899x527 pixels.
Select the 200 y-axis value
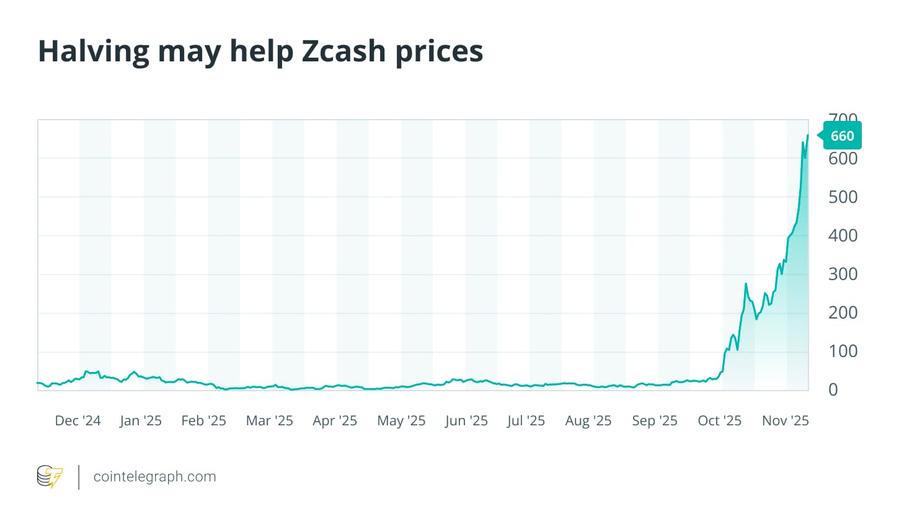coord(843,312)
